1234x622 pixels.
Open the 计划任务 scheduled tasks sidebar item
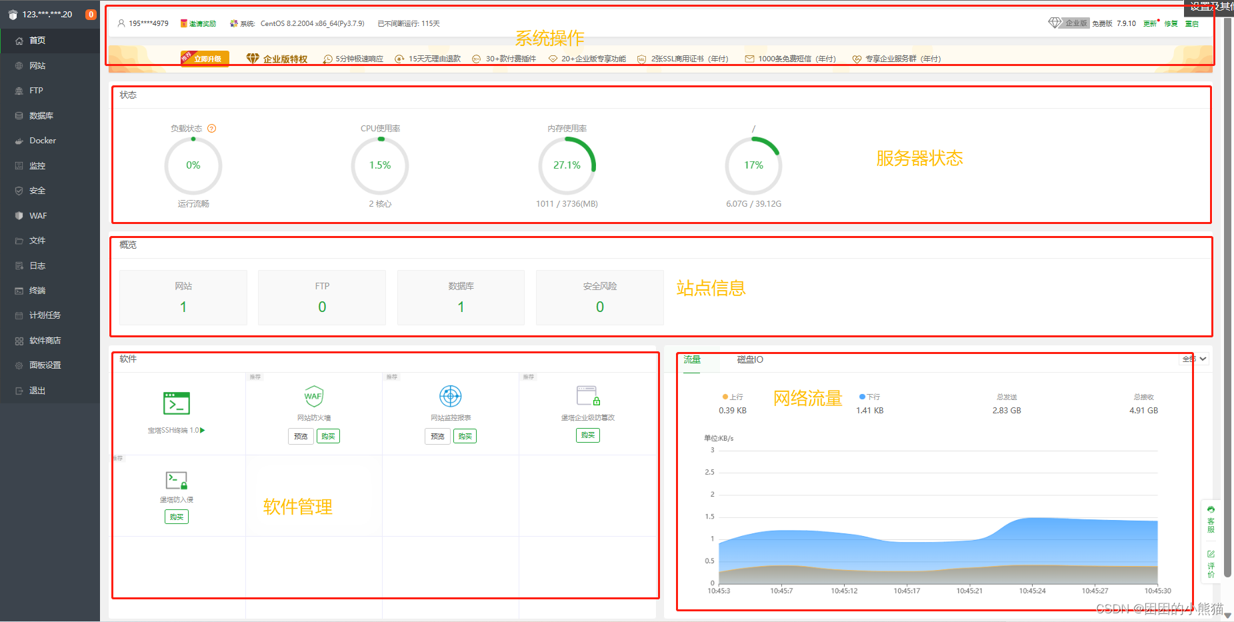click(50, 315)
